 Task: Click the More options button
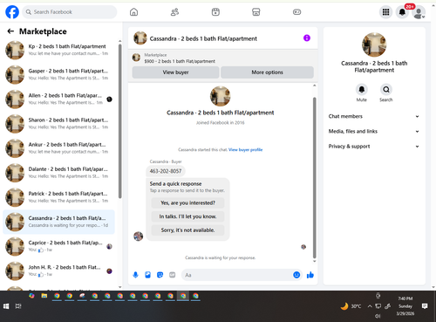[x=267, y=72]
